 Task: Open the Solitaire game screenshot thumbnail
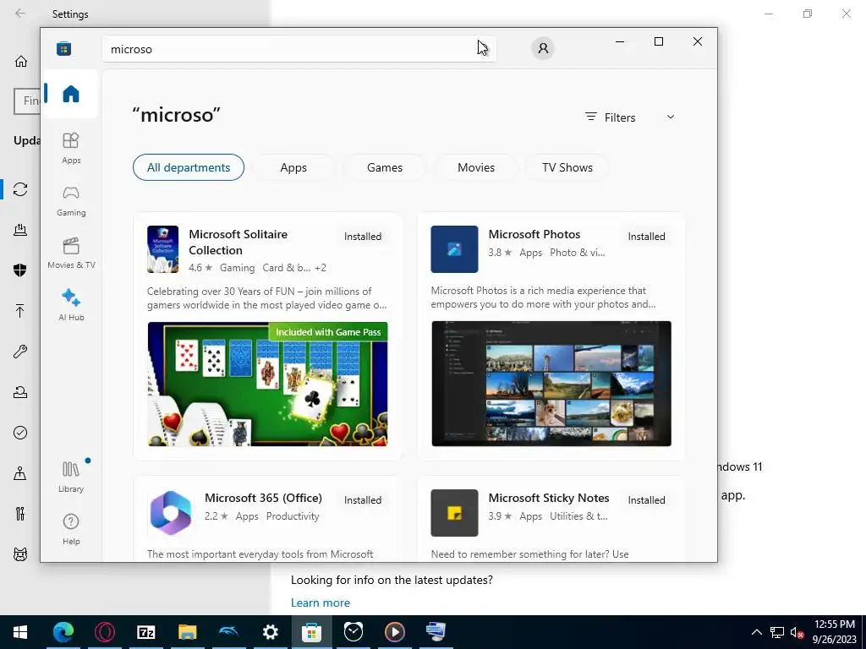[x=267, y=384]
